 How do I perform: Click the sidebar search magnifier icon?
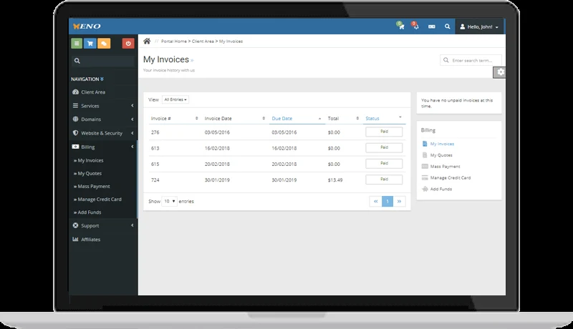pos(77,61)
